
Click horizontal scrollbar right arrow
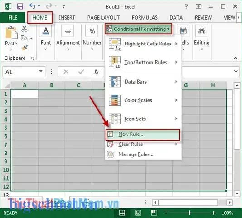(x=229, y=203)
